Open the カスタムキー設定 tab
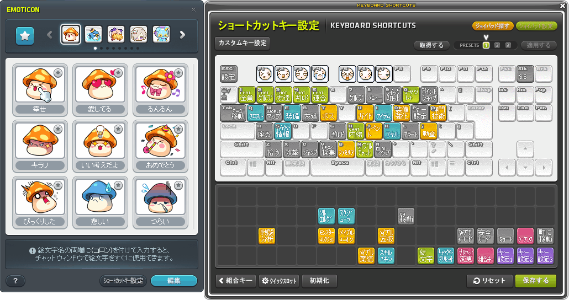The height and width of the screenshot is (300, 569). point(243,43)
